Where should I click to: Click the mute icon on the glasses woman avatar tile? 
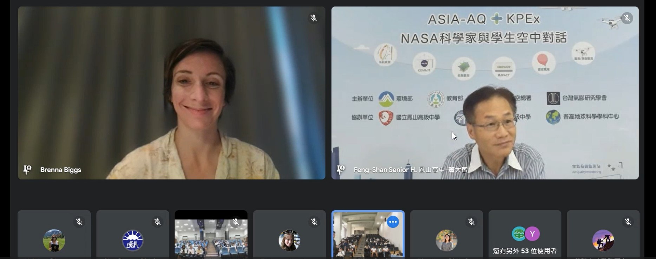[x=471, y=222]
